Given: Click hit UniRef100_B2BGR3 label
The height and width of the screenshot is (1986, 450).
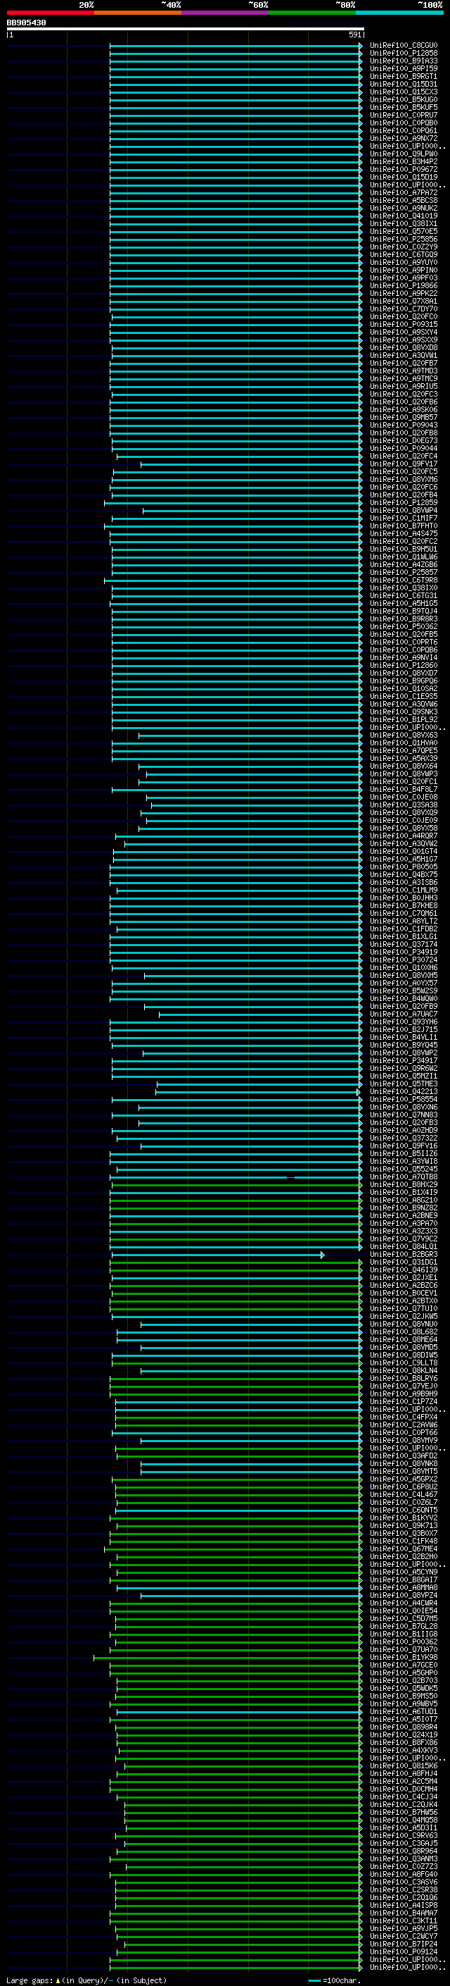Looking at the screenshot, I should (x=404, y=1255).
